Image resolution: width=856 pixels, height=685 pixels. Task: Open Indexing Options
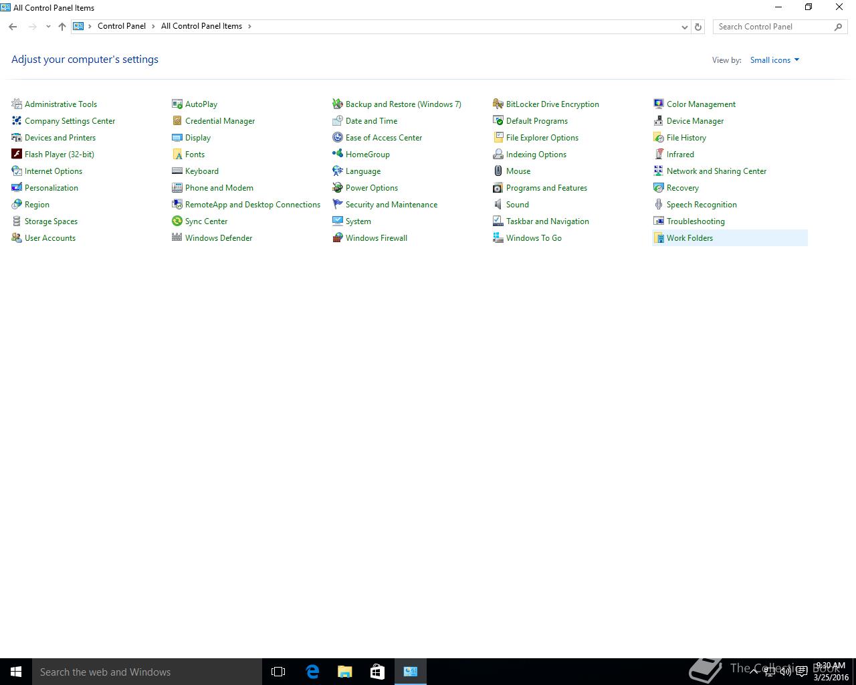(536, 155)
